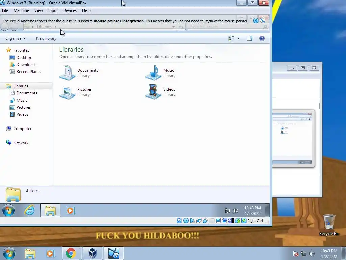The width and height of the screenshot is (346, 260).
Task: Click VirtualBox network adapters indicator icon
Action: (199, 221)
